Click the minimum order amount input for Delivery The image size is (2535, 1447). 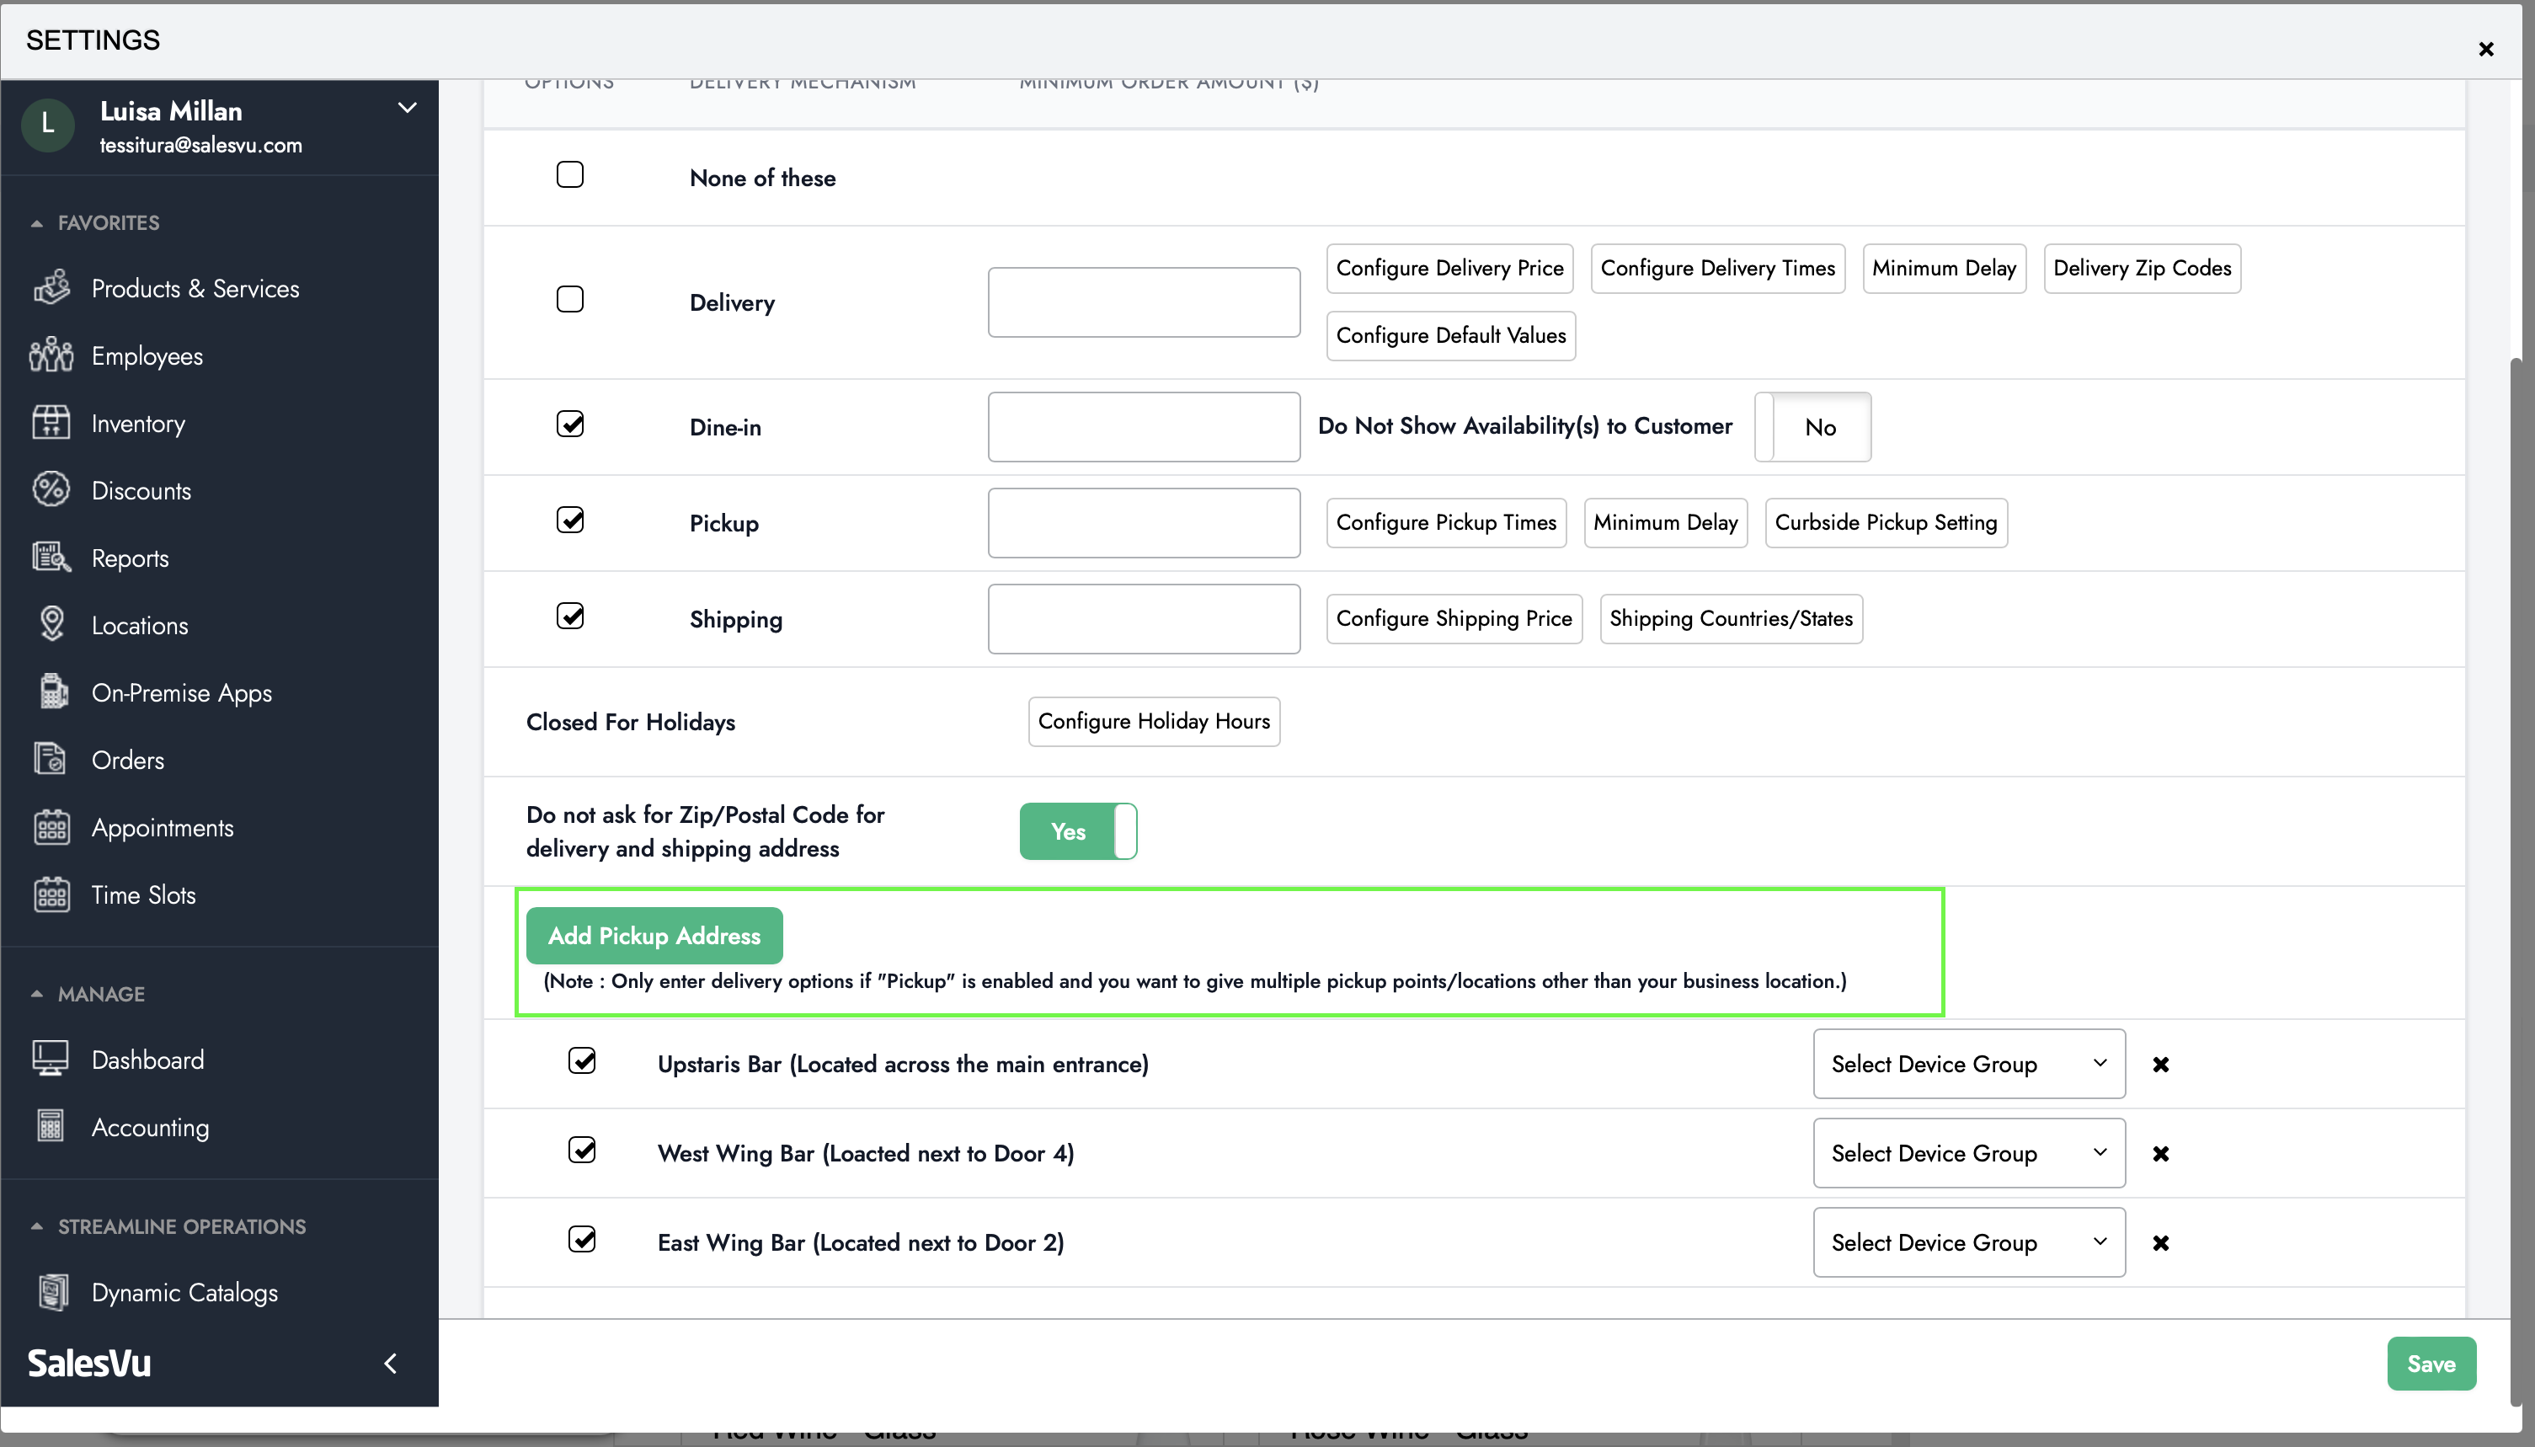point(1144,302)
